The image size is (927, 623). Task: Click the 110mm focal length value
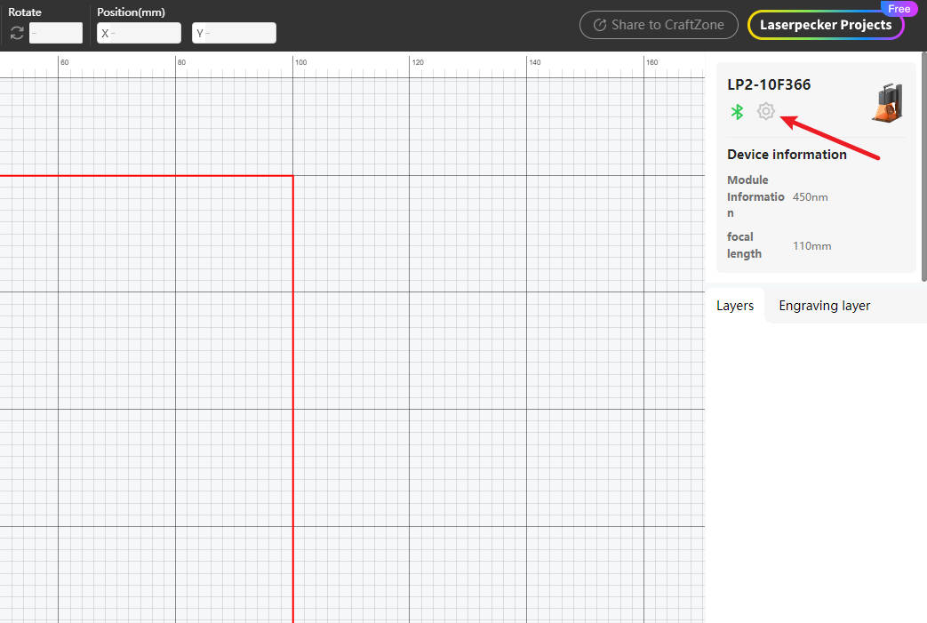pos(811,246)
